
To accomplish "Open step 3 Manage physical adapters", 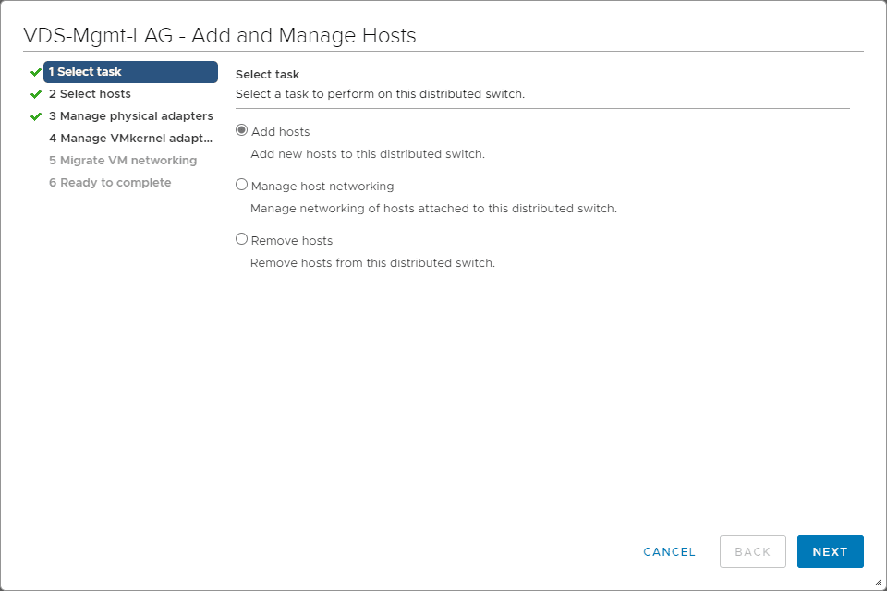I will pyautogui.click(x=130, y=116).
